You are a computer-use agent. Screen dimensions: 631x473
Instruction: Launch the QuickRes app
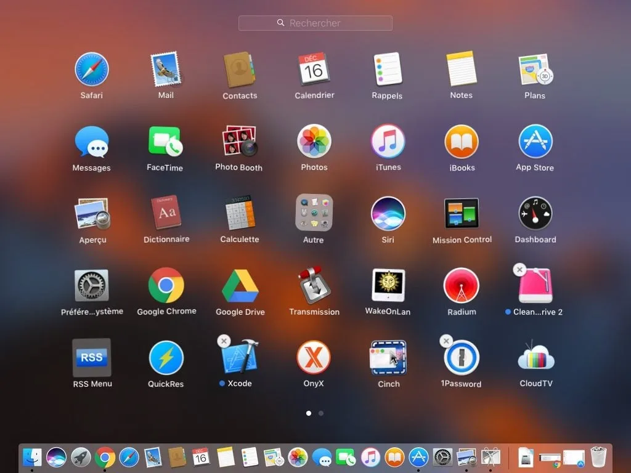tap(166, 358)
